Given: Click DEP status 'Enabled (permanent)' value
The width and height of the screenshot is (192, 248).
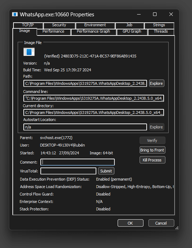Looking at the screenshot, I should (114, 179).
